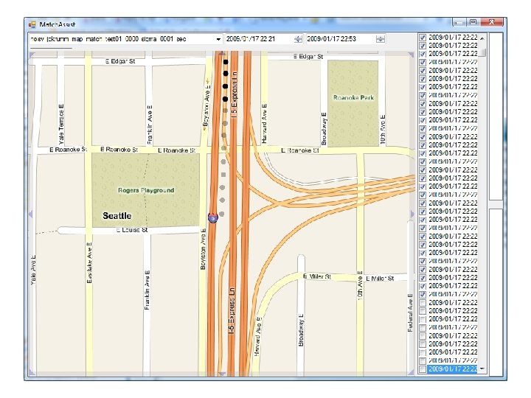
Task: Open the trip file combo box dropdown
Action: tap(218, 39)
